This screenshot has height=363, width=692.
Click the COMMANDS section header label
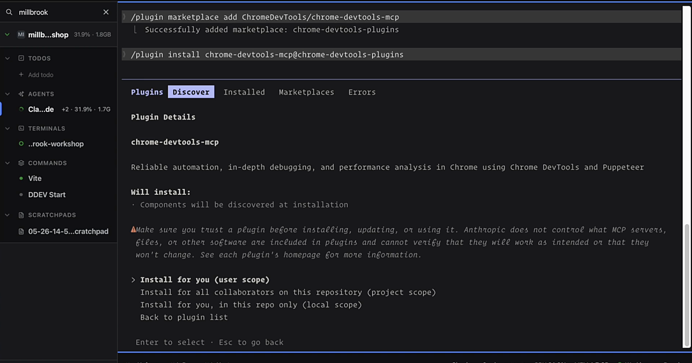[47, 163]
